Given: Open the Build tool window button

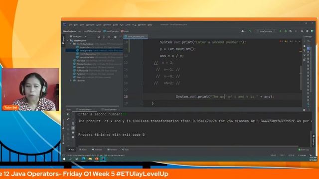Looking at the screenshot, I should click(125, 150).
